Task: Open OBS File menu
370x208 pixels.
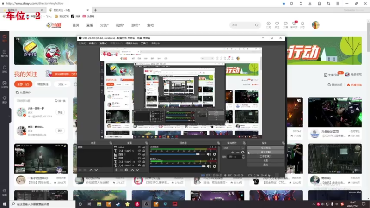Action: click(x=82, y=43)
